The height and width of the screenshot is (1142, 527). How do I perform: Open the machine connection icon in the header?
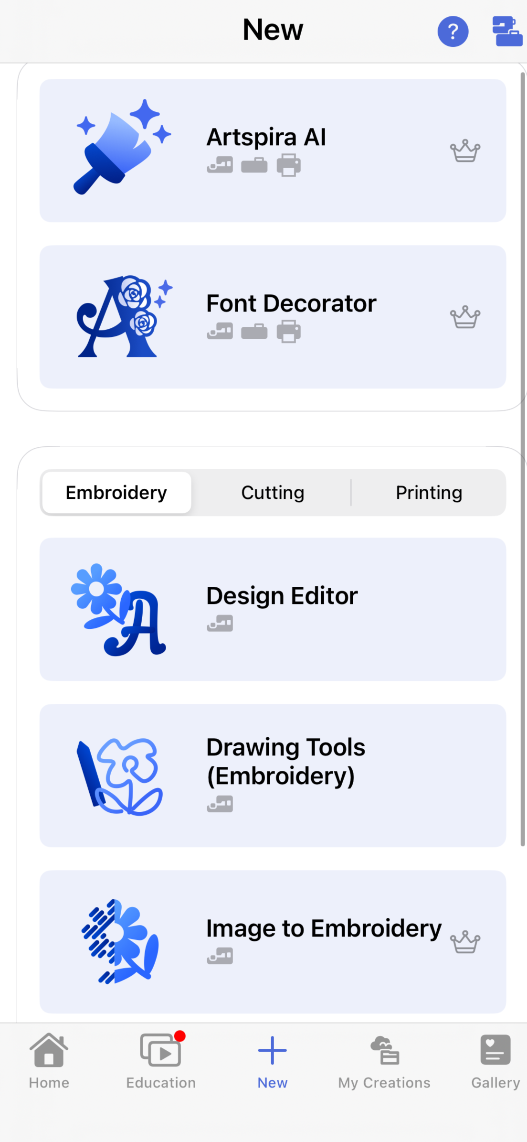coord(507,31)
